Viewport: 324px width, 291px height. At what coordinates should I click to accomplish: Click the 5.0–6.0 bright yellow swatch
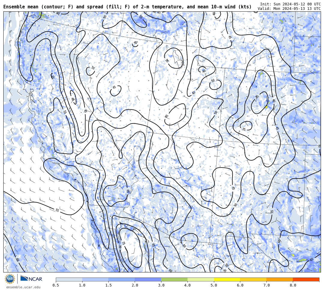pos(227,279)
